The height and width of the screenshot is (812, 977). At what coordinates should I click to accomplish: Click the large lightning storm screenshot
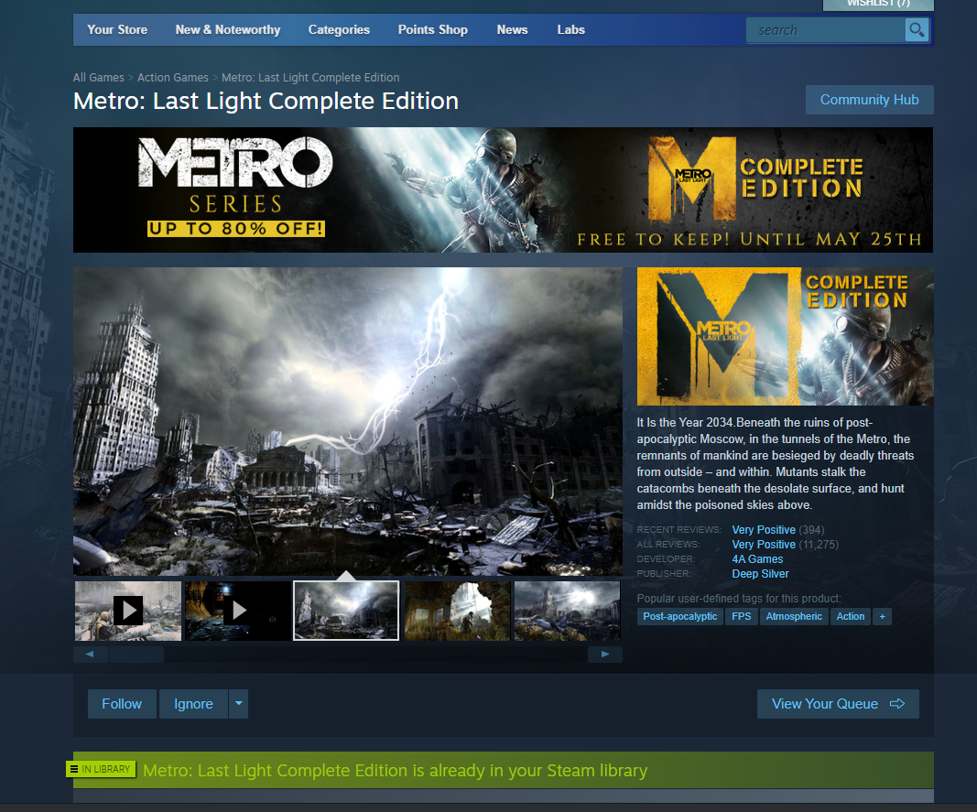[348, 421]
